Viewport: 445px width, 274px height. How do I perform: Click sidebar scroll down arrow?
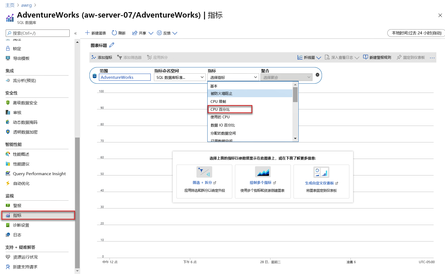78,271
